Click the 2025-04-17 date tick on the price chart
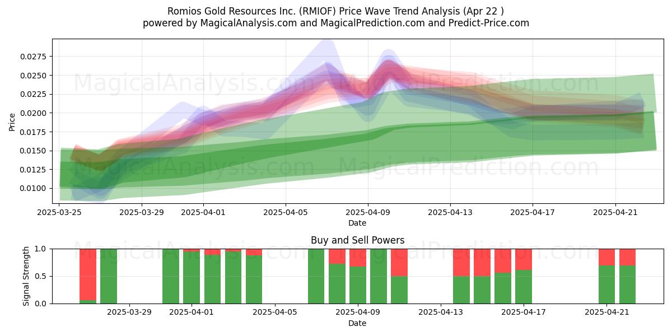This screenshot has width=672, height=336. click(533, 212)
